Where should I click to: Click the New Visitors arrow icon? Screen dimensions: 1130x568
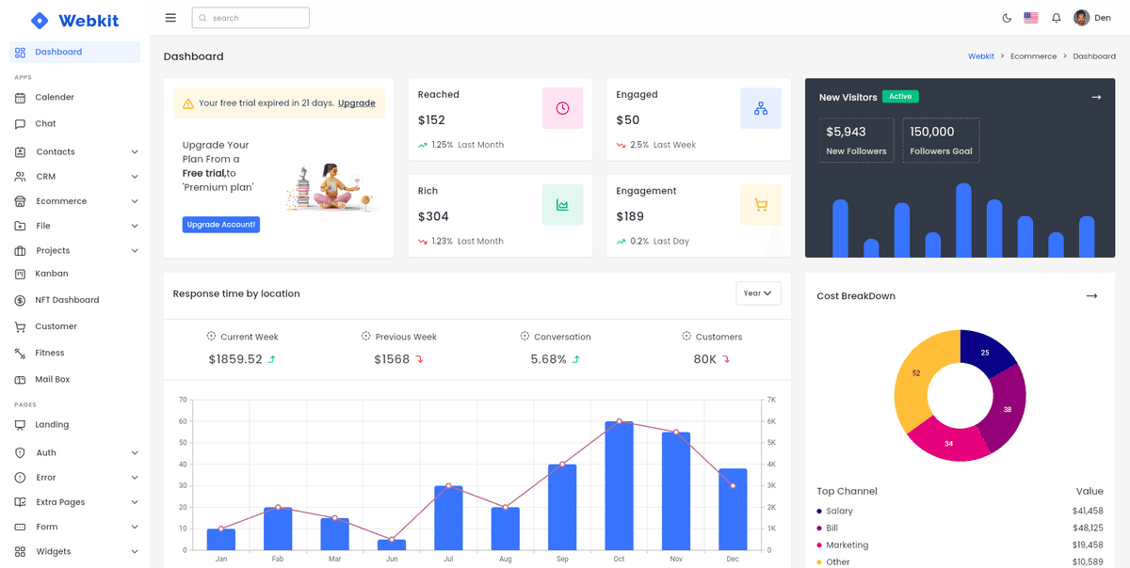tap(1096, 97)
